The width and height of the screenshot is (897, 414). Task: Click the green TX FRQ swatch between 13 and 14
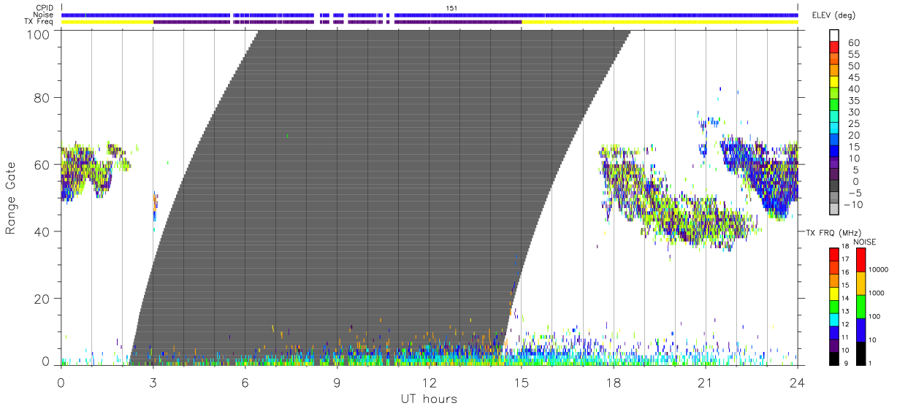pyautogui.click(x=834, y=307)
